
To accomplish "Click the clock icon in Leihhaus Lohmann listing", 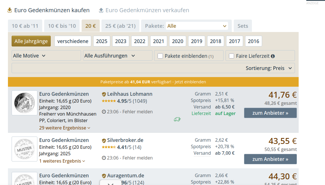I will [104, 112].
